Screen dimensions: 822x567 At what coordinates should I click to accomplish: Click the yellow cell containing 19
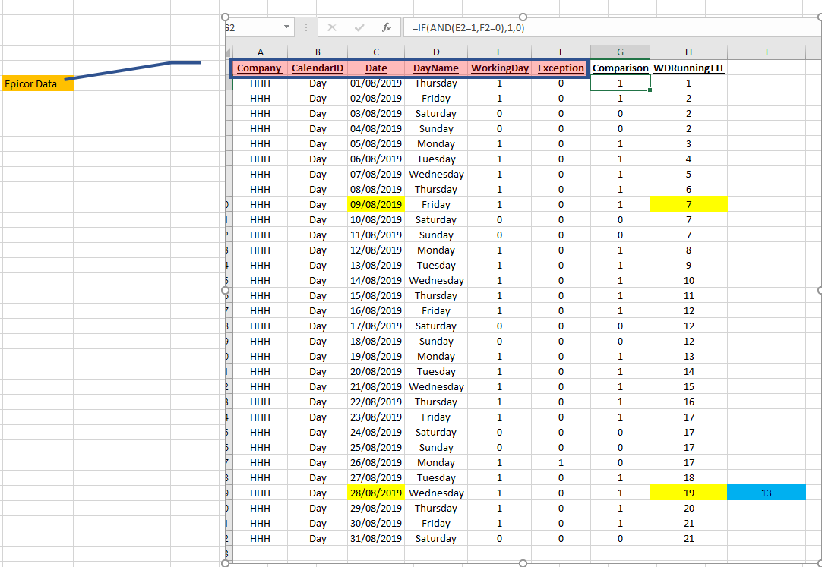click(688, 493)
